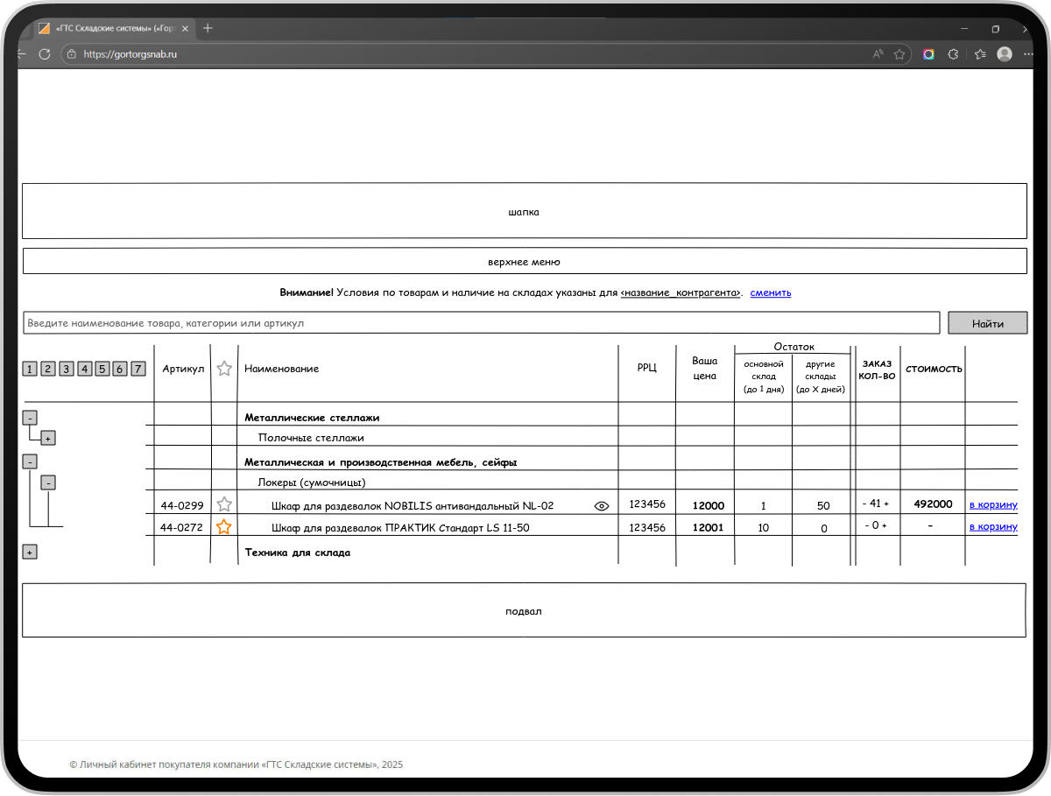Click the eye icon beside NOBILIS NL-02
The image size is (1051, 796).
[x=601, y=505]
